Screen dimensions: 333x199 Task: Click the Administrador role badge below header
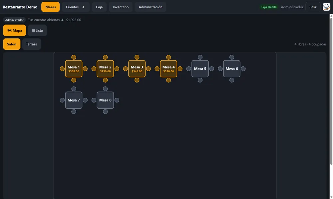pyautogui.click(x=14, y=20)
